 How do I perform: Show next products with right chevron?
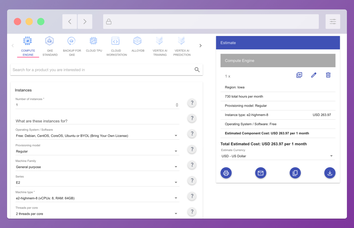pyautogui.click(x=201, y=46)
